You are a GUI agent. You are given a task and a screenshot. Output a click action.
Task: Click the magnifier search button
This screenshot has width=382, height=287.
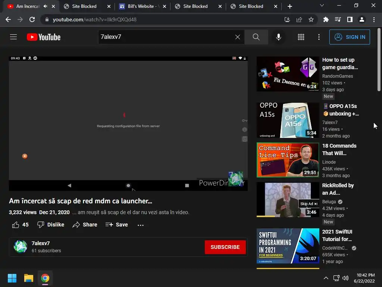(256, 37)
